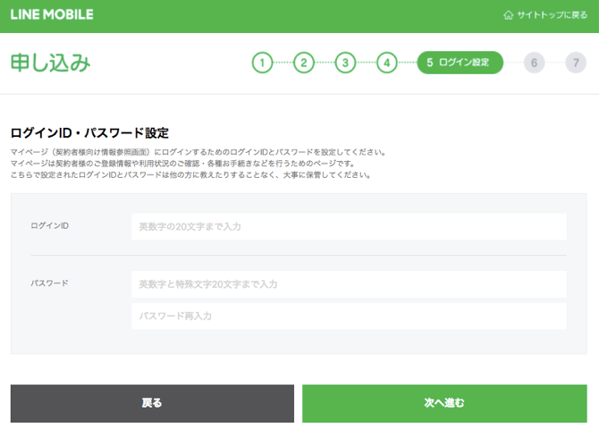Image resolution: width=599 pixels, height=431 pixels.
Task: Select step 1 circle in progress bar
Action: click(x=263, y=63)
